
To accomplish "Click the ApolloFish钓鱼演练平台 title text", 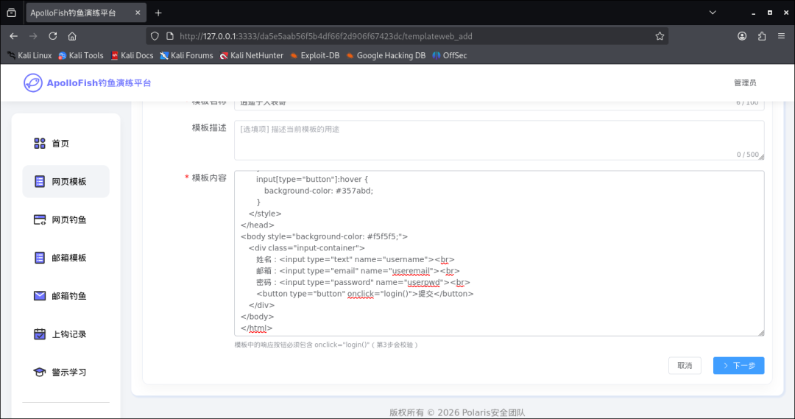I will [x=99, y=82].
